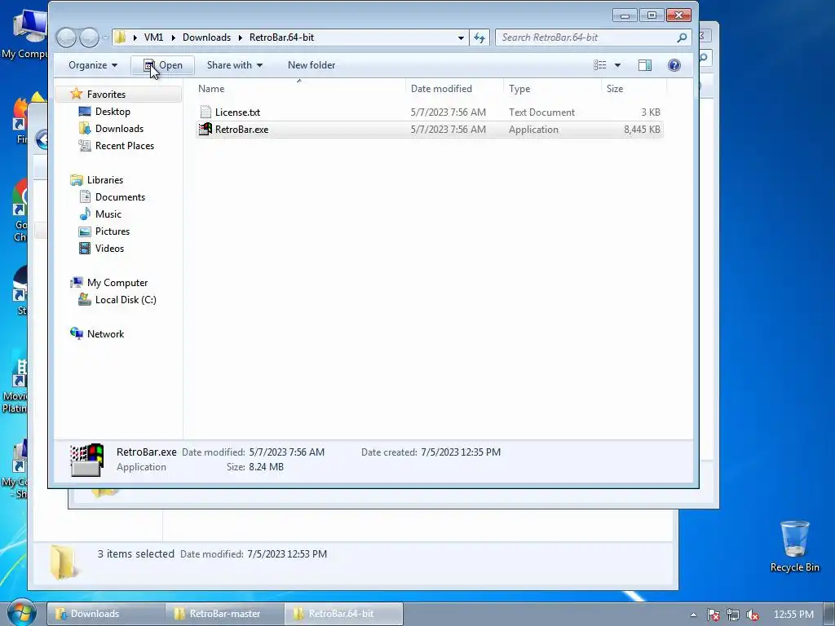Click the Forward navigation arrow button

[88, 37]
